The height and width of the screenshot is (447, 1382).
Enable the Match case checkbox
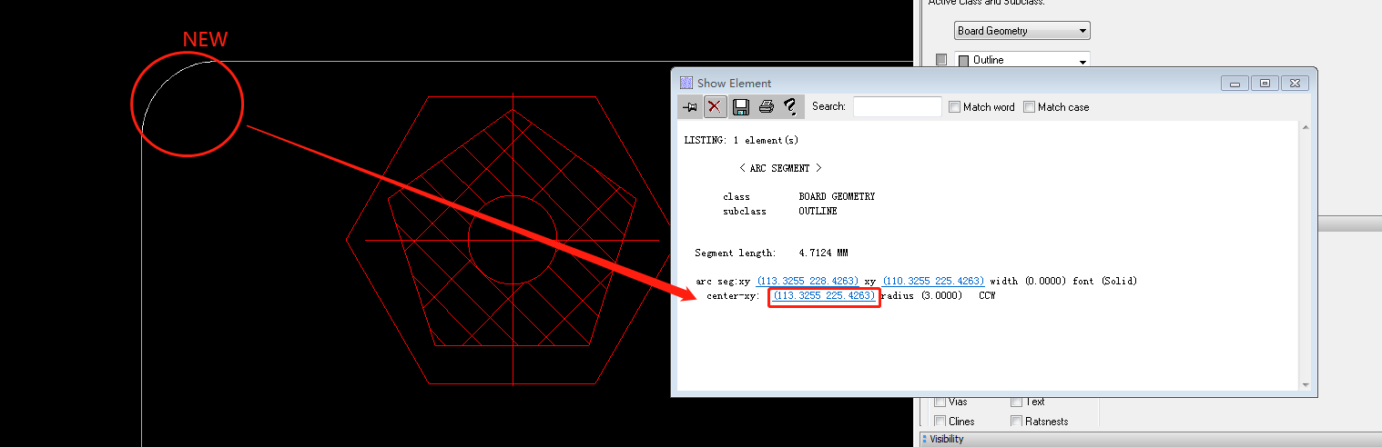pyautogui.click(x=1030, y=107)
